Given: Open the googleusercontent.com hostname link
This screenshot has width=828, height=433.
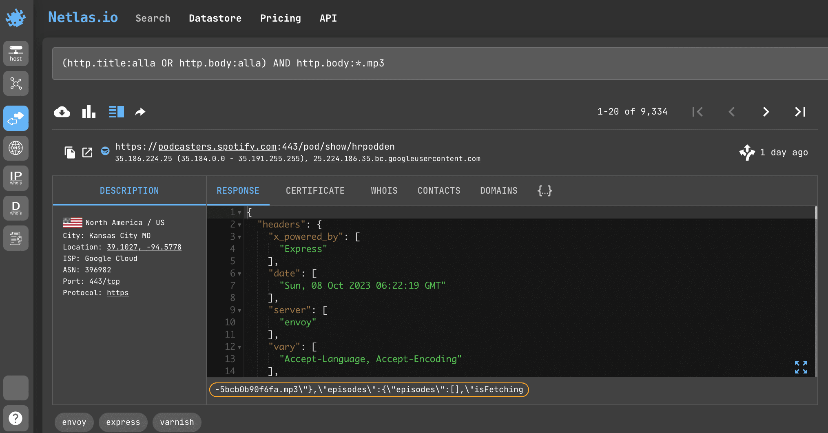Looking at the screenshot, I should [x=397, y=159].
